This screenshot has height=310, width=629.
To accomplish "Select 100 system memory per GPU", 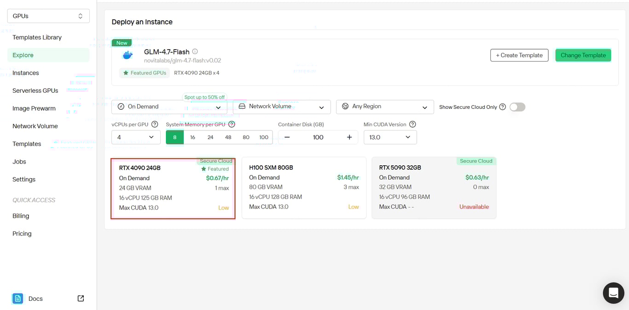I will tap(264, 137).
